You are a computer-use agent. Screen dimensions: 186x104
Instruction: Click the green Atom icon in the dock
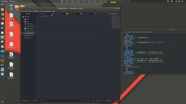pos(2,37)
